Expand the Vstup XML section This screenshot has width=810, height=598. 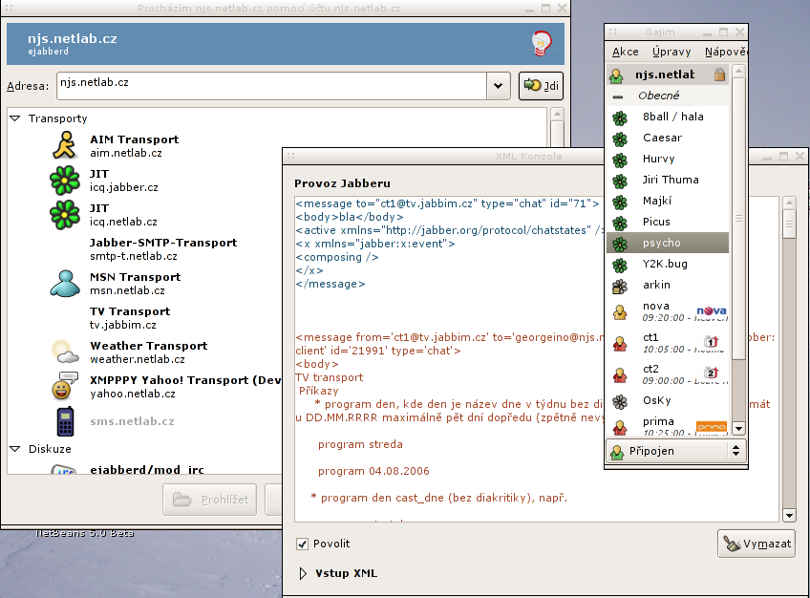pos(303,573)
